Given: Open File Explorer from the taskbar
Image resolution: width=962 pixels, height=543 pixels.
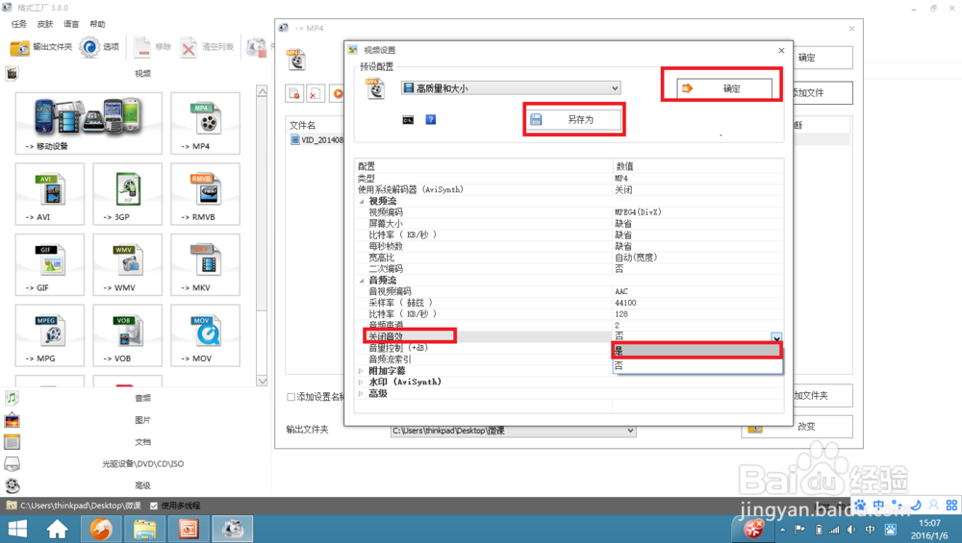Looking at the screenshot, I should click(x=145, y=529).
